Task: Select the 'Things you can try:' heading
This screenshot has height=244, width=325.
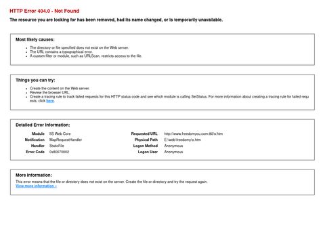Action: tap(35, 80)
